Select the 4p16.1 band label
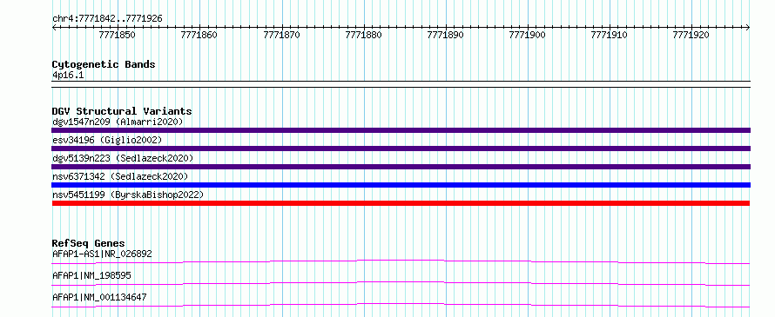Image resolution: width=775 pixels, height=317 pixels. pos(68,76)
